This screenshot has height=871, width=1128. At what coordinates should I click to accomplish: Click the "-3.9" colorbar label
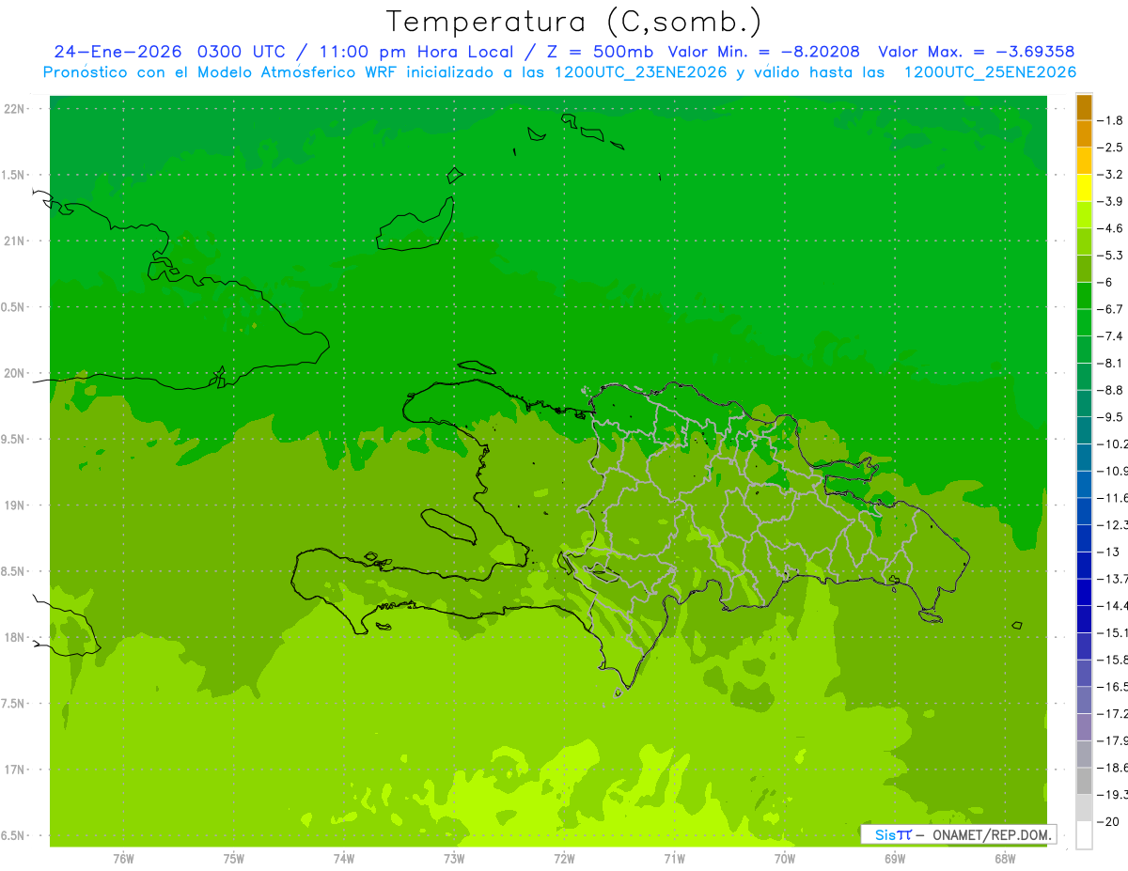(1111, 201)
